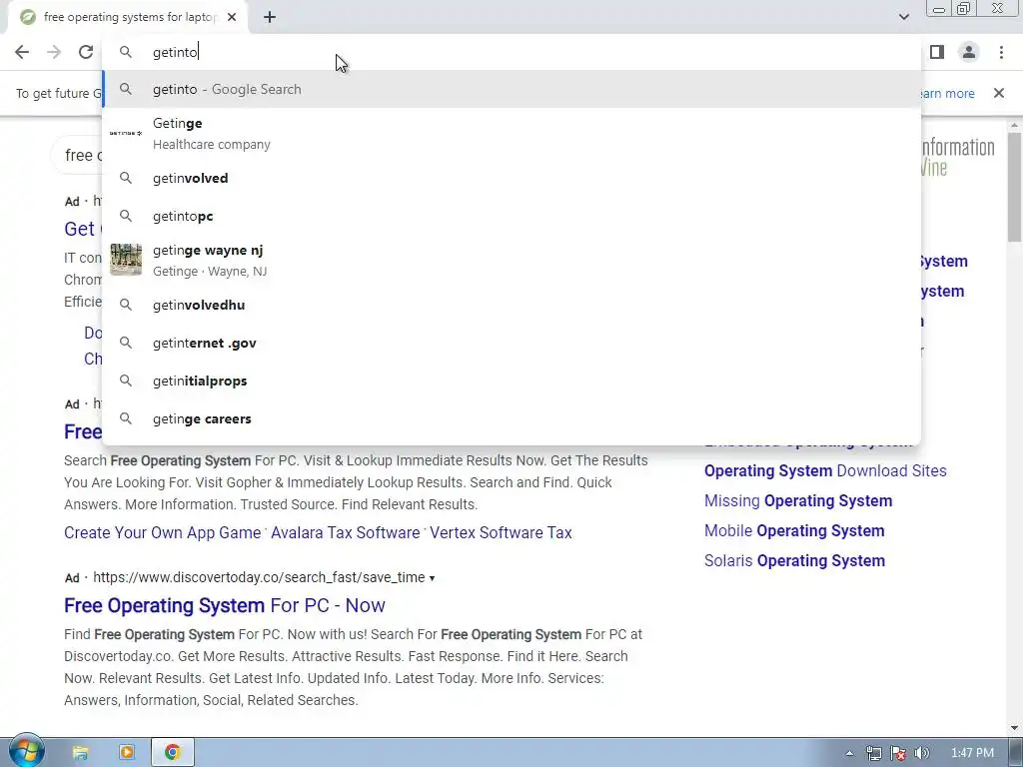The image size is (1023, 767).
Task: Open the 'Avalara Tax Software' link
Action: pos(345,533)
